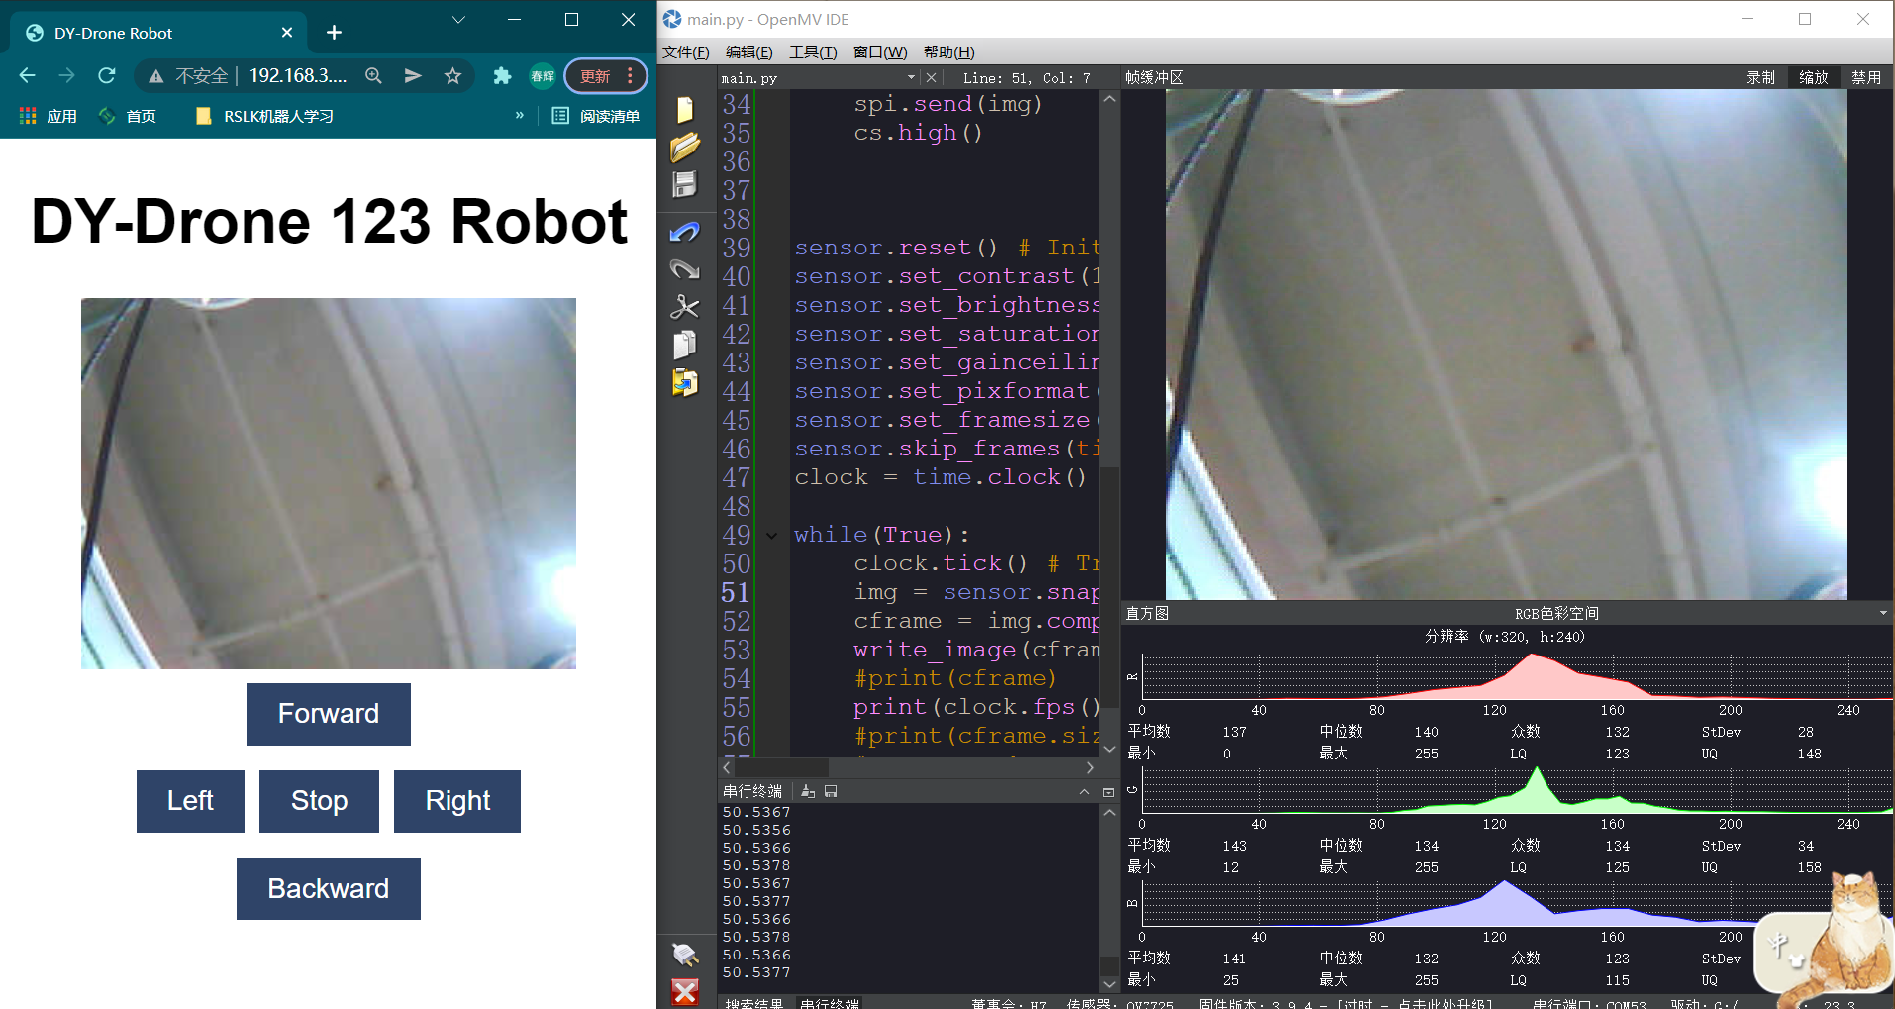Clear the serial terminal with broom icon

(808, 791)
